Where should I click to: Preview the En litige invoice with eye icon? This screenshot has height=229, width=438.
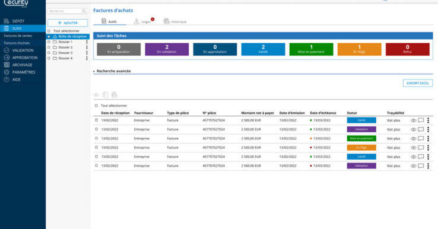tap(414, 148)
